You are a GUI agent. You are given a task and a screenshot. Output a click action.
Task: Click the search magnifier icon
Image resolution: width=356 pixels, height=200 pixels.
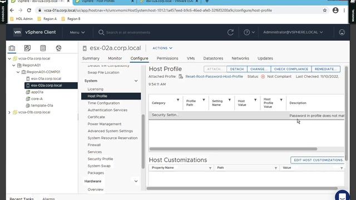[x=101, y=32]
